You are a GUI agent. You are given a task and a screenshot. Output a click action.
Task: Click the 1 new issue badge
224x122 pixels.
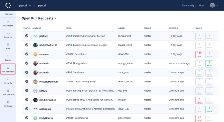pos(199,100)
